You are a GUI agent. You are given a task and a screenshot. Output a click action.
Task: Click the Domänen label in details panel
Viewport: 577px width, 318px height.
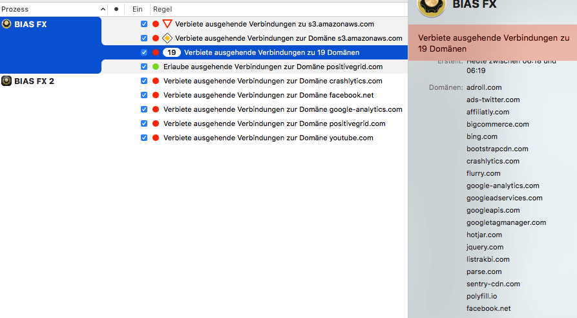point(446,87)
